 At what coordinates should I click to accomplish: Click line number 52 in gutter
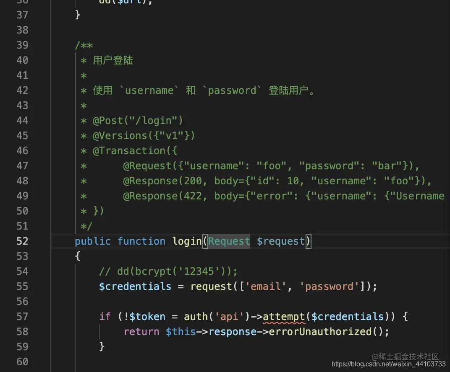click(x=22, y=241)
